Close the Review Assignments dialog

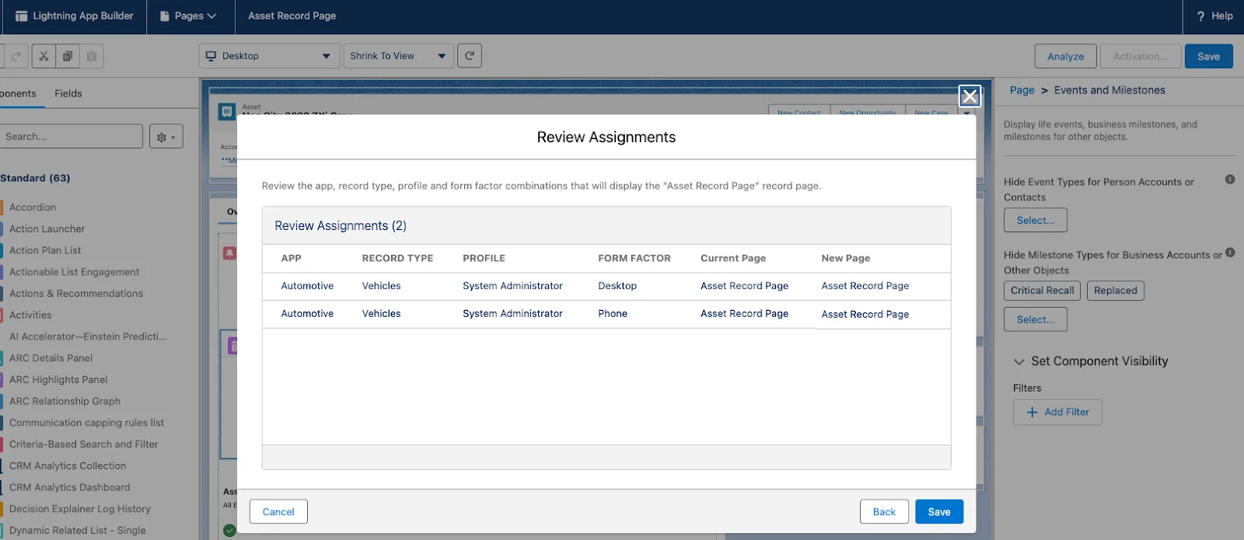970,96
